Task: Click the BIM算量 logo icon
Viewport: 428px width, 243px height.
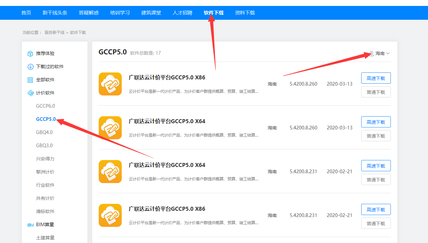Action: click(30, 225)
